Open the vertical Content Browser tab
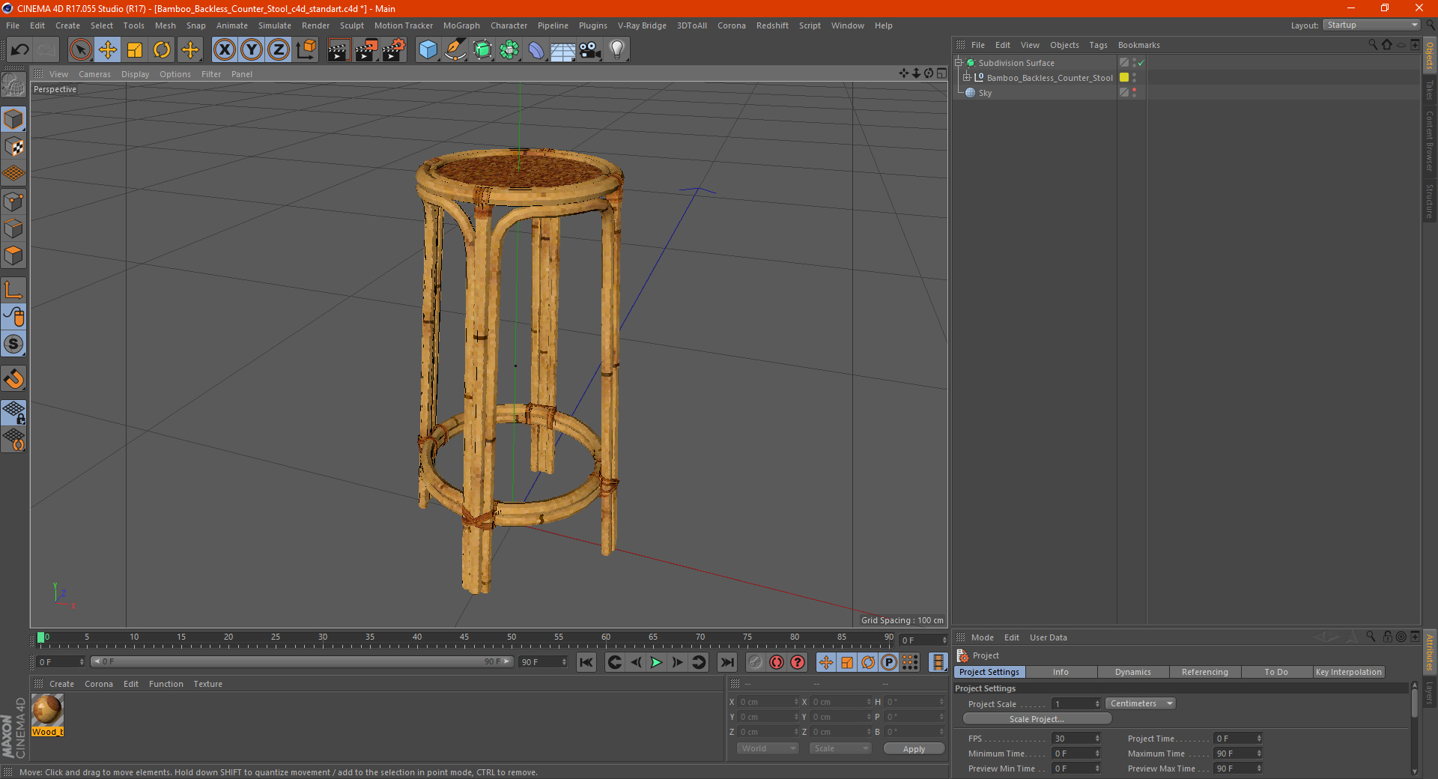Screen dimensions: 1438x779 [x=1430, y=141]
